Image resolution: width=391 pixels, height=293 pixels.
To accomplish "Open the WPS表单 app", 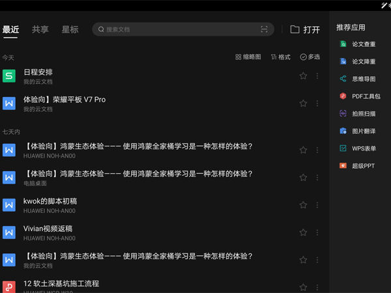I will point(358,148).
